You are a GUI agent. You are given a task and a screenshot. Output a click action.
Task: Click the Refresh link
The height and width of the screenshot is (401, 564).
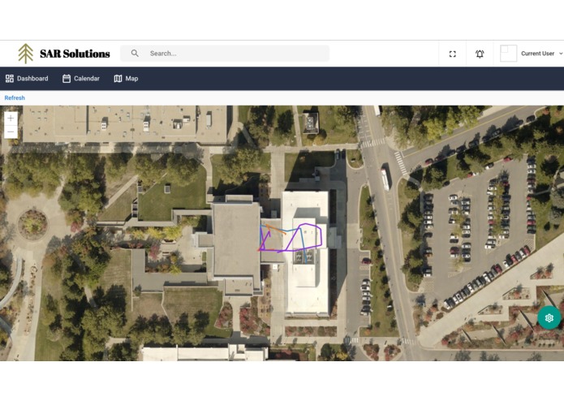coord(15,98)
